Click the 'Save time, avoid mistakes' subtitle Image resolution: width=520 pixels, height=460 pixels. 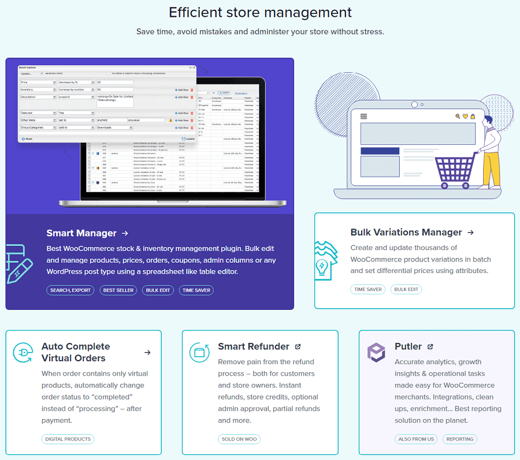pos(260,32)
